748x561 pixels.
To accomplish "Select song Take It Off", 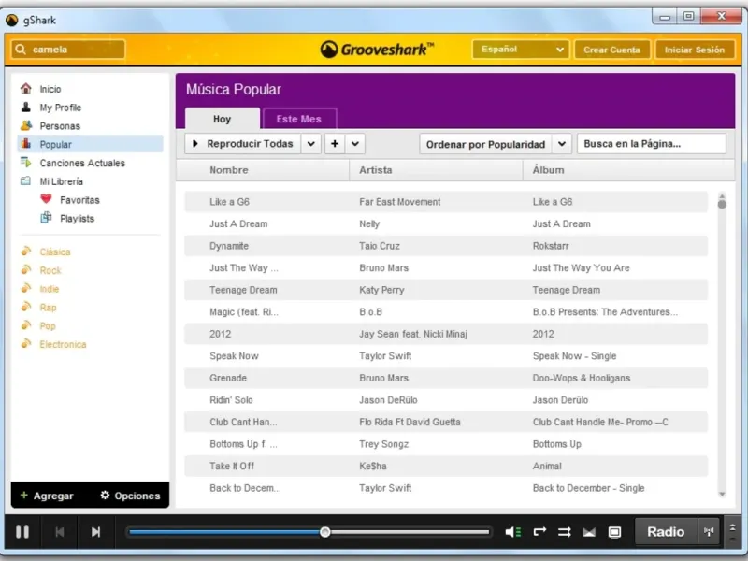I will click(232, 466).
